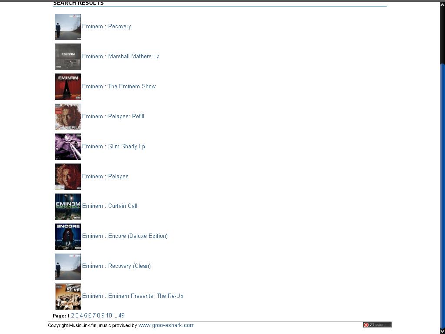This screenshot has width=445, height=334.
Task: Go to results page 2
Action: click(x=73, y=316)
